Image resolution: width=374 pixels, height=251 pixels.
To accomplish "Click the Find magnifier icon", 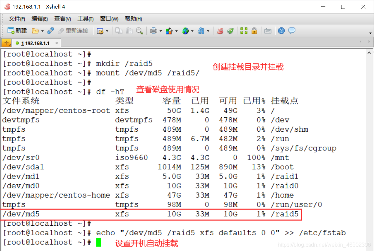I will (139, 31).
